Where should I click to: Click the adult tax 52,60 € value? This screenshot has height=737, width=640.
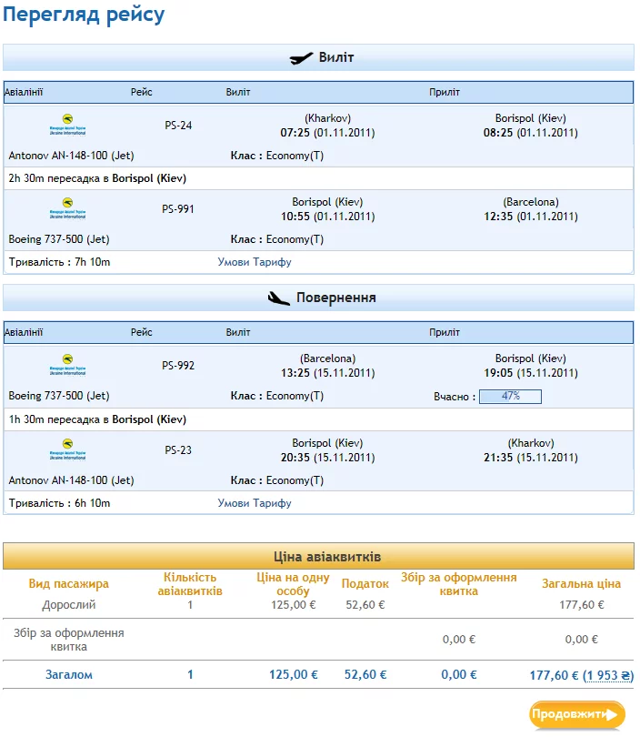click(x=365, y=604)
